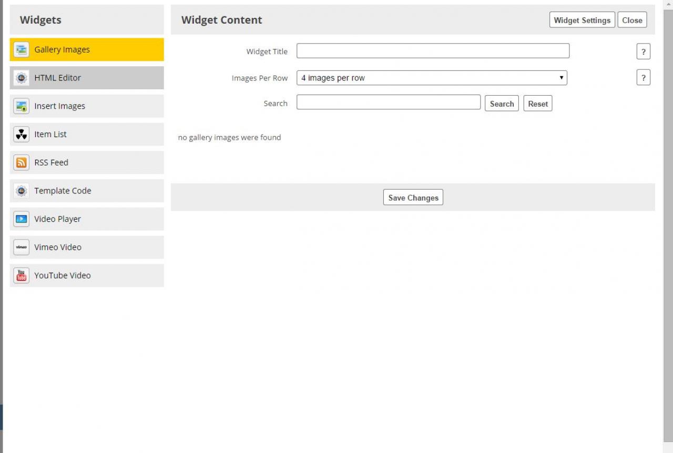Click the Reset button next to Search

[x=537, y=104]
